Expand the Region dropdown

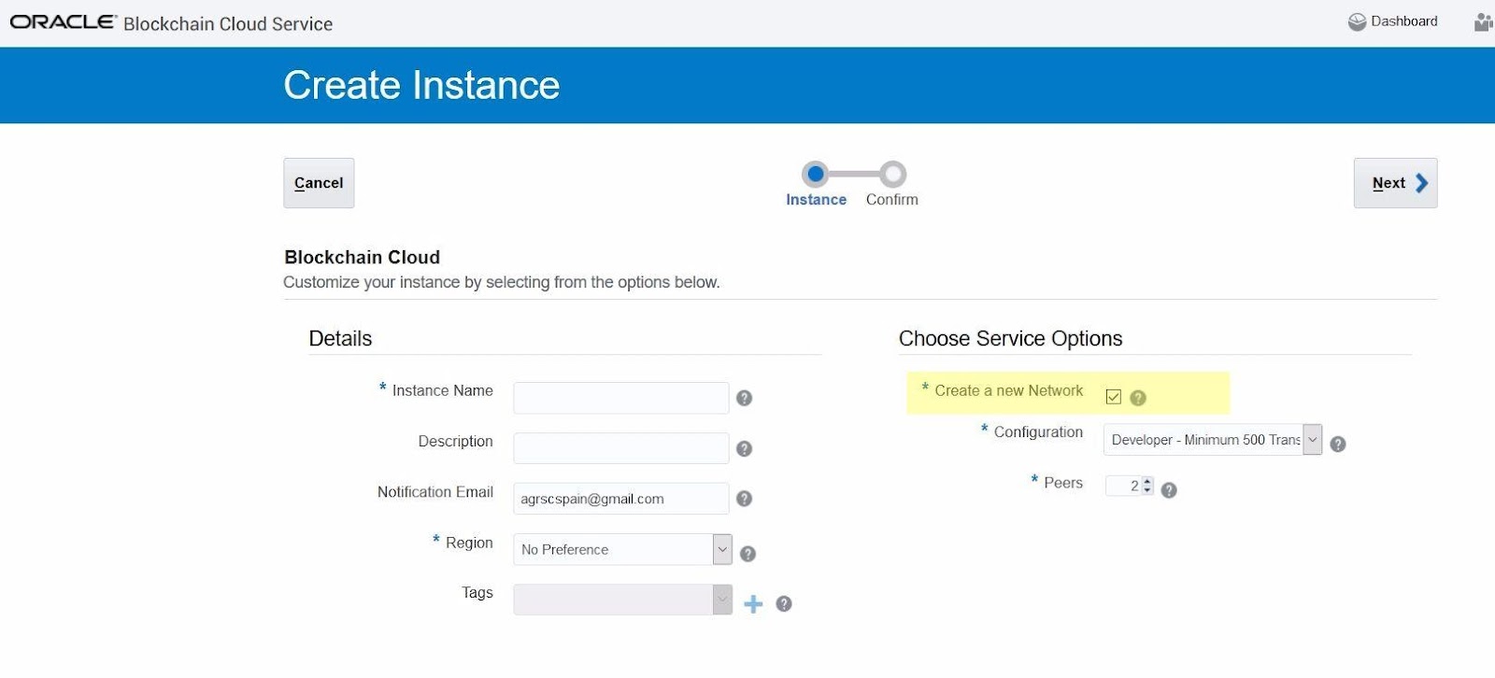721,549
